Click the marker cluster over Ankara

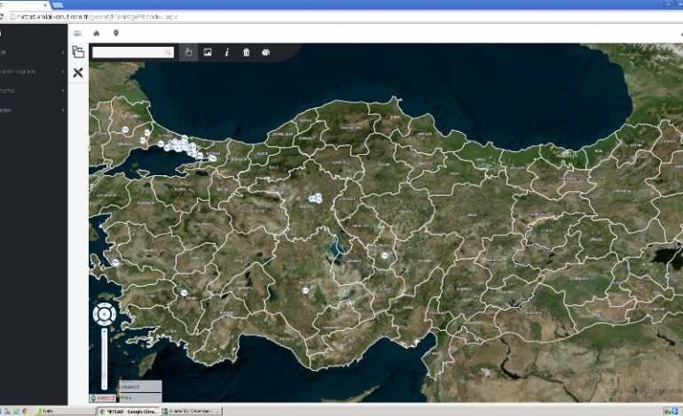(x=316, y=198)
